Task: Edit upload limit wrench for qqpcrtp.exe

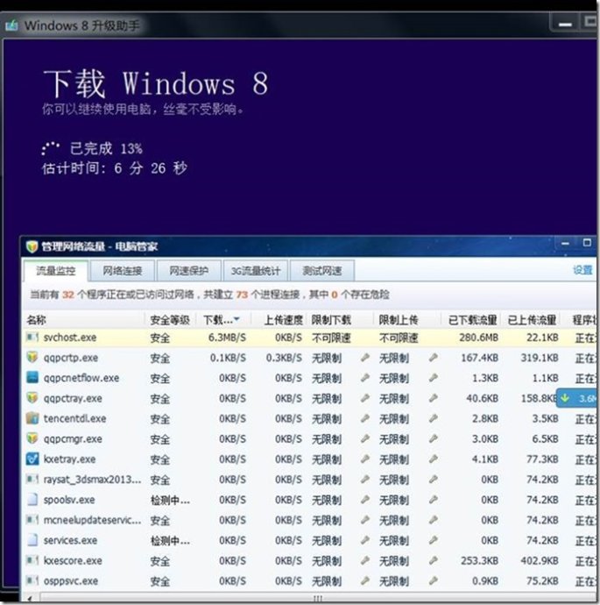Action: click(x=434, y=358)
